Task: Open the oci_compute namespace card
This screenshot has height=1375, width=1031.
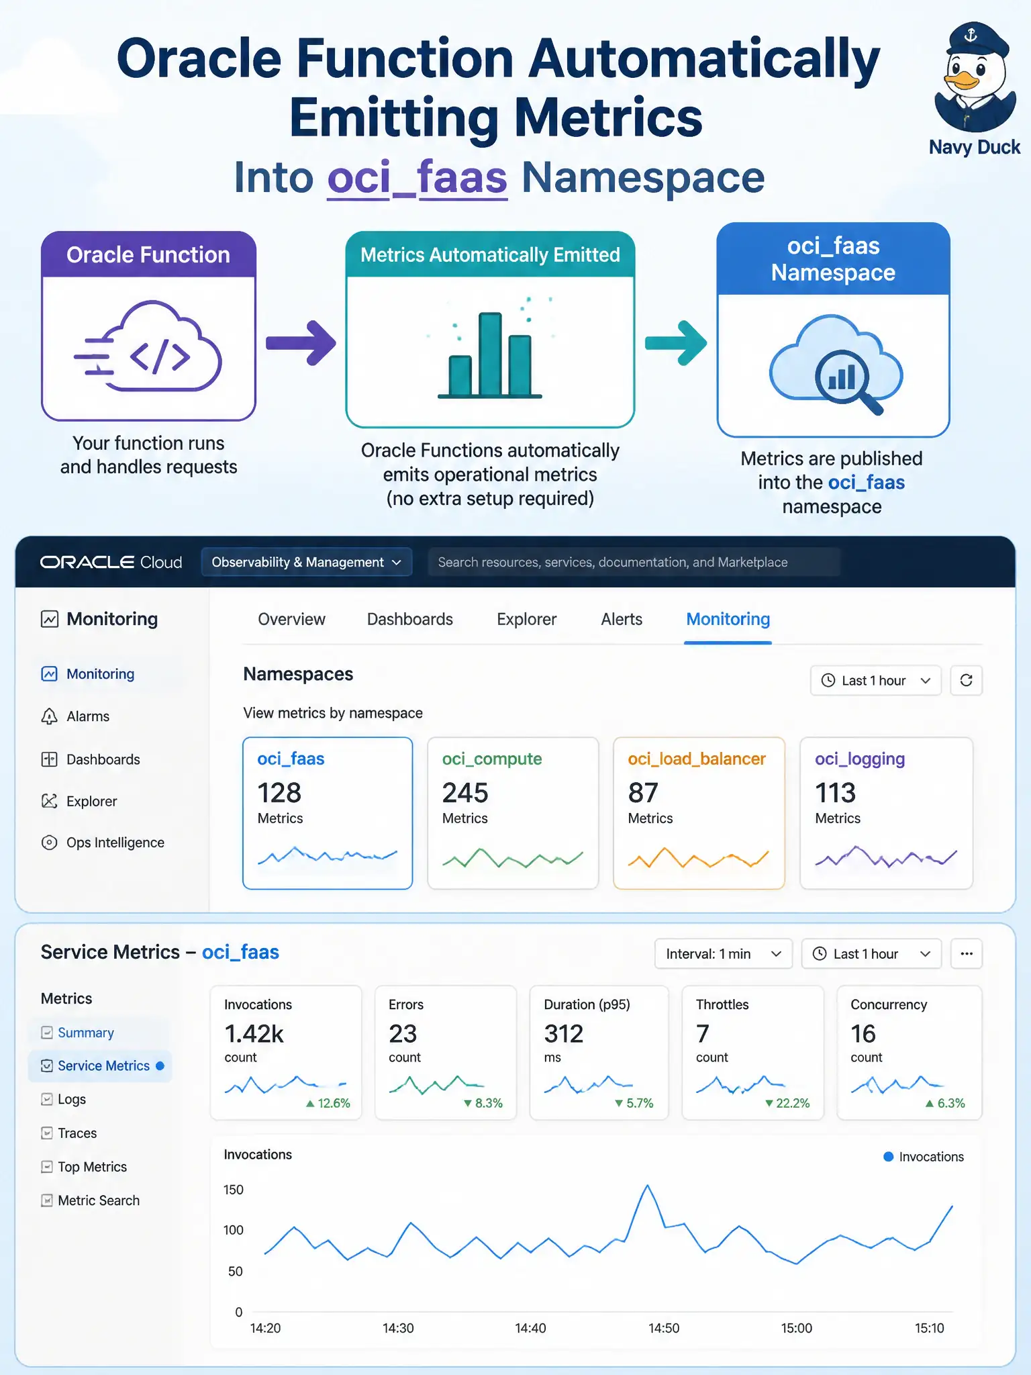Action: pos(513,813)
